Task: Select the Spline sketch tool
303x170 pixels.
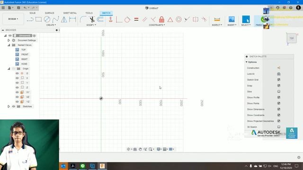Action: pyautogui.click(x=55, y=19)
